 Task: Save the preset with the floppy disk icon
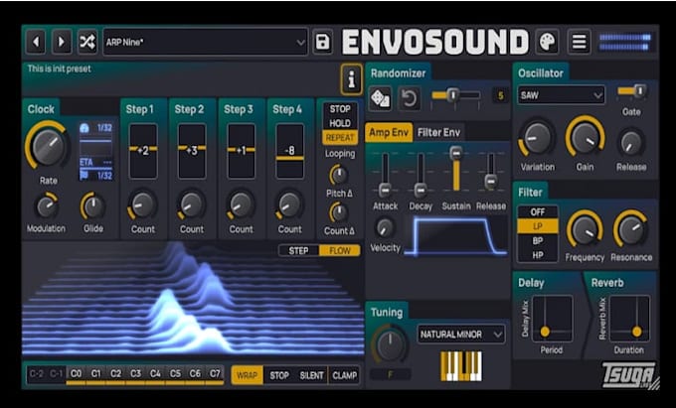pyautogui.click(x=322, y=42)
